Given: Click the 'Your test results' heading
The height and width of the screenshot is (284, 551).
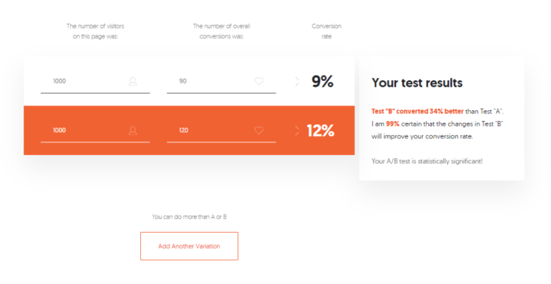Looking at the screenshot, I should point(417,83).
